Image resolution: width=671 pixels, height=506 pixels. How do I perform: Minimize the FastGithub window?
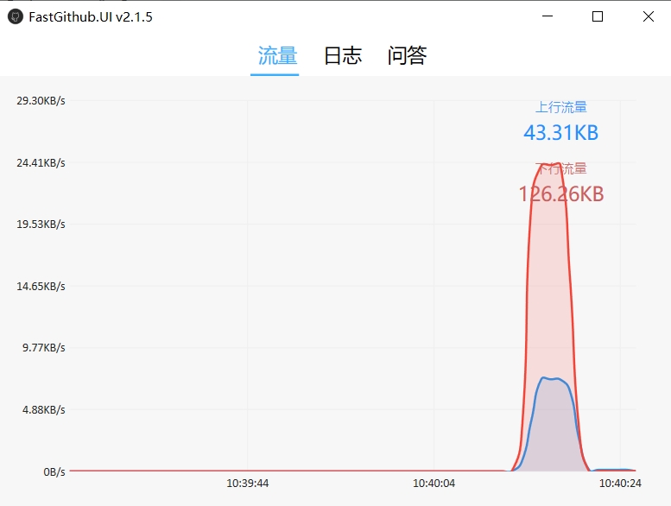548,16
